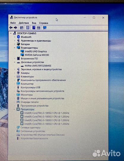
Task: Select the Intel(R) UHD Graphics device
Action: tap(36, 51)
